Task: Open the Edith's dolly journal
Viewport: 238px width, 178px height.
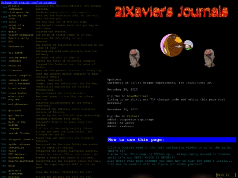Action: pos(19,38)
